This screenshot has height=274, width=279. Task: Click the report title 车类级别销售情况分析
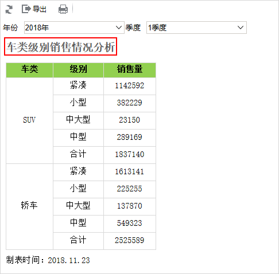61,47
